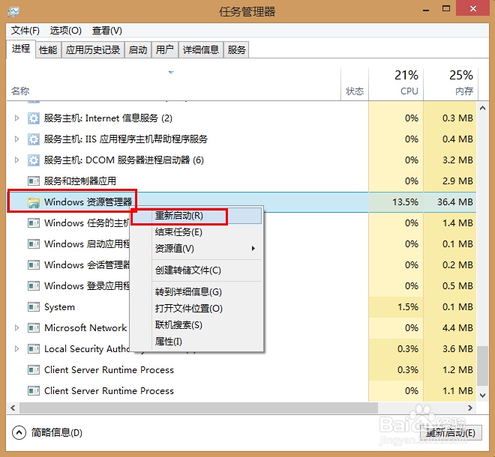Viewport: 495px width, 457px height.
Task: Click the icon beside Windows 会话管理器
Action: point(34,265)
